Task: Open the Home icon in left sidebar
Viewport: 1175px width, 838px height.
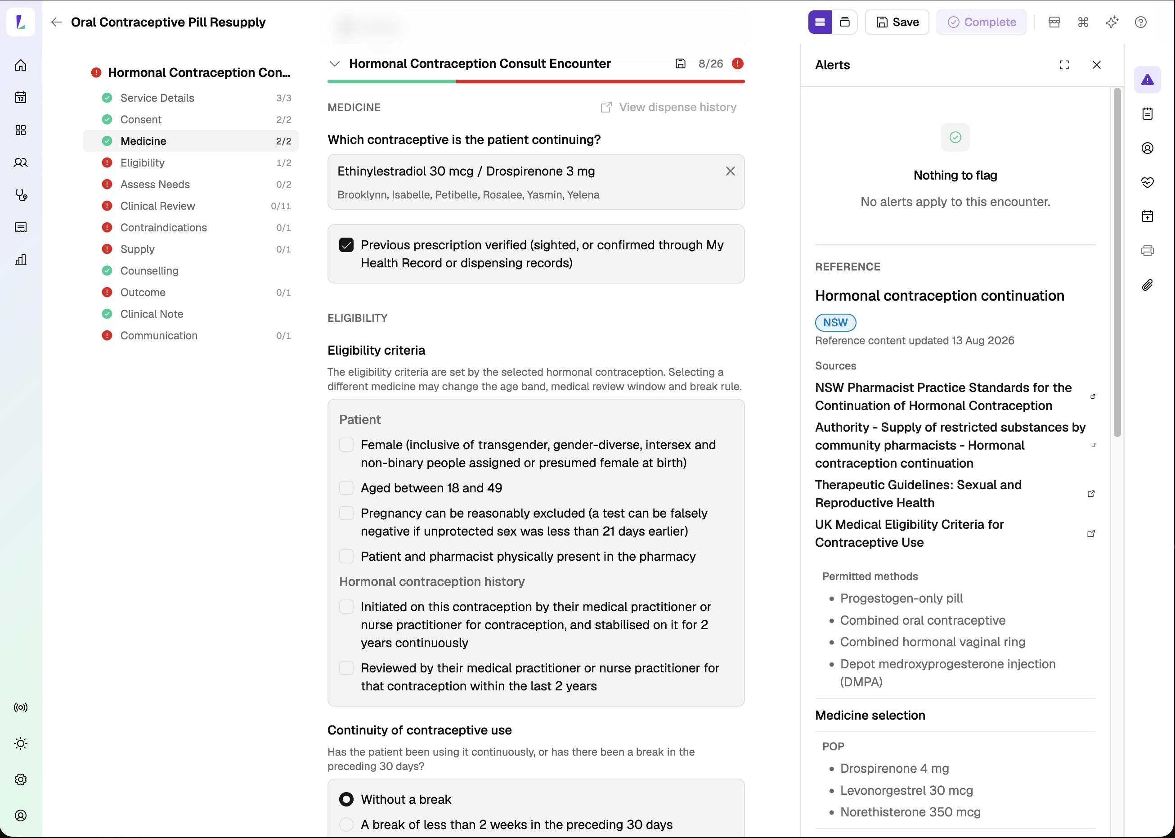Action: (x=21, y=65)
